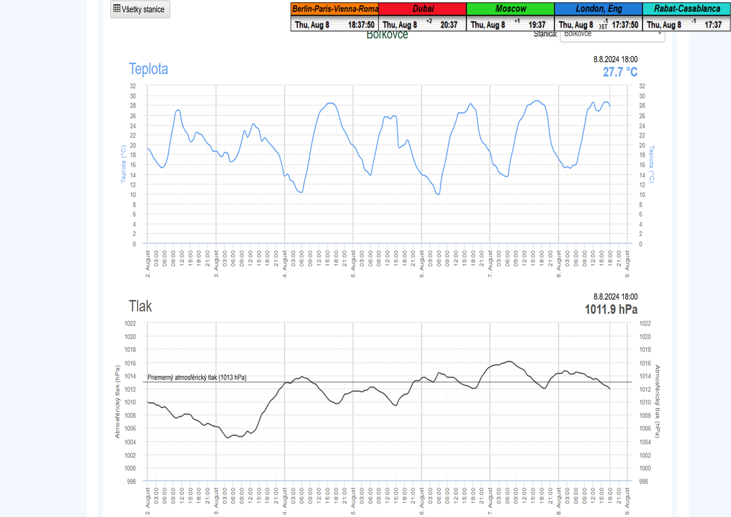
Task: Click the Tlak chart title
Action: coord(140,305)
